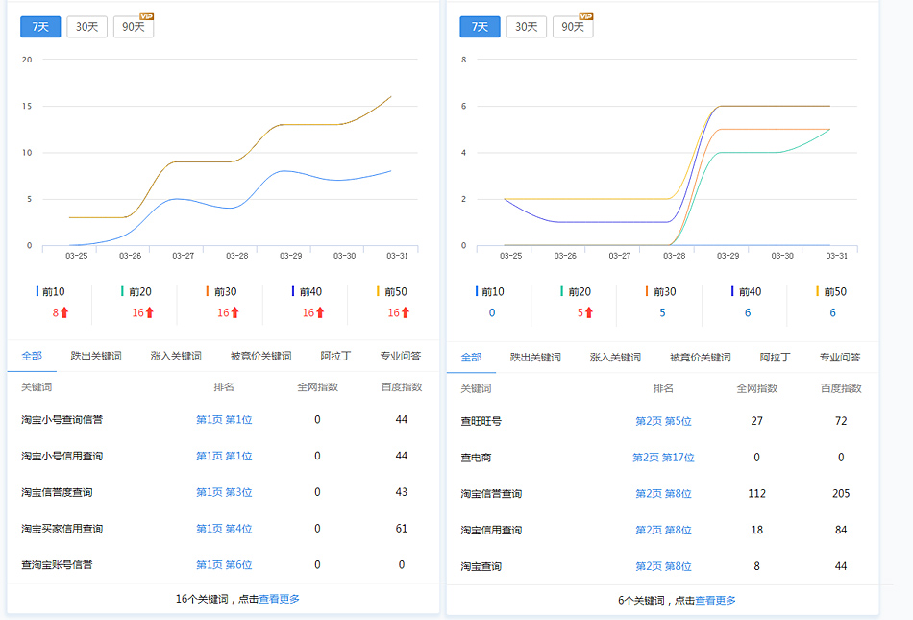
Task: Toggle 前30 legend series in 6-keyword panel
Action: pos(647,291)
